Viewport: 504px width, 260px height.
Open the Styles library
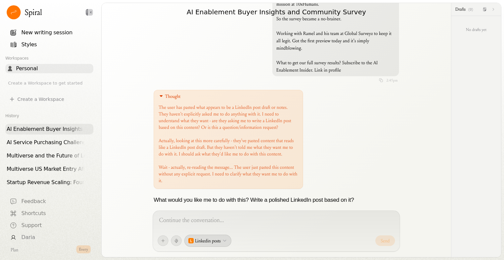[x=29, y=45]
